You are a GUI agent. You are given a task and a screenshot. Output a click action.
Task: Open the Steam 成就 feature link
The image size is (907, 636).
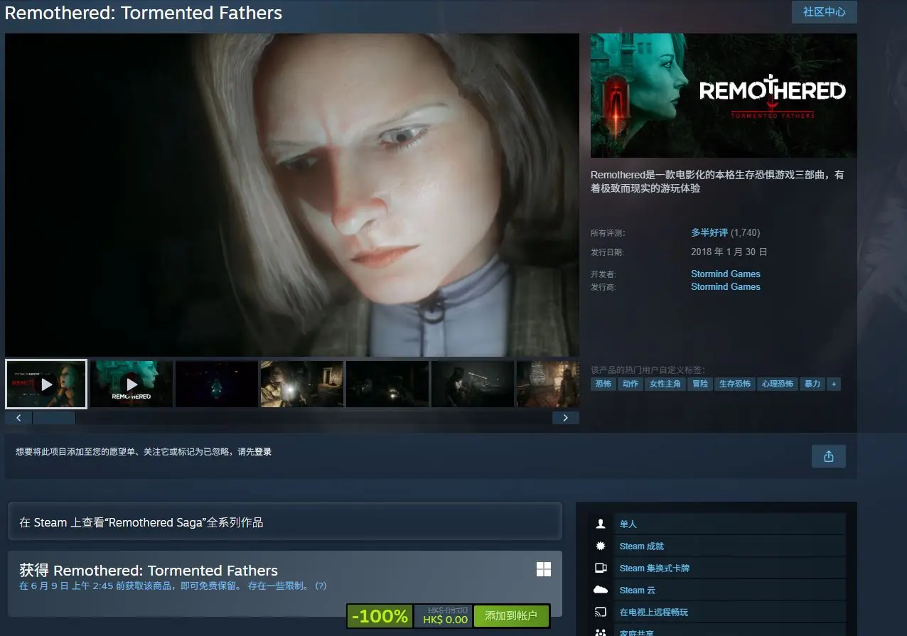point(642,546)
